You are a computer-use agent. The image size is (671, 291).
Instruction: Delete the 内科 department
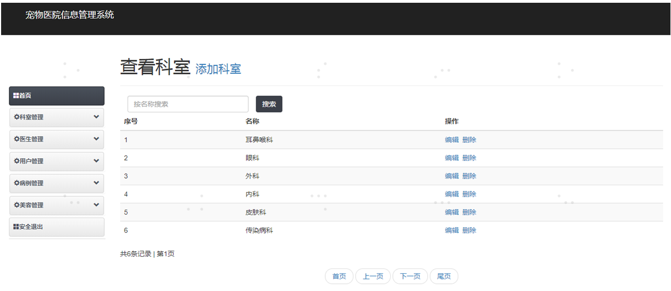pyautogui.click(x=469, y=194)
